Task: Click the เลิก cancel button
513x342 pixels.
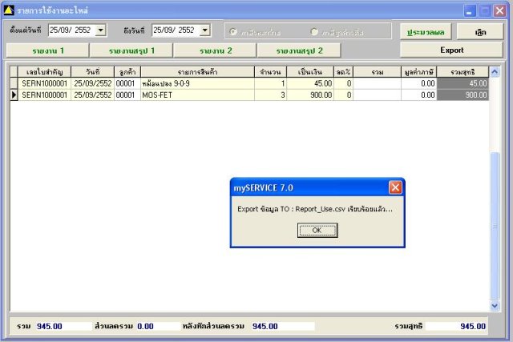Action: pyautogui.click(x=480, y=32)
